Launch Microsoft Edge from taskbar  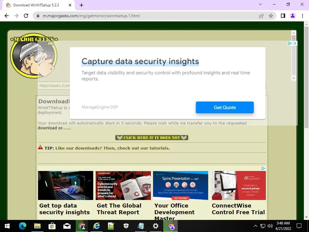(x=22, y=226)
